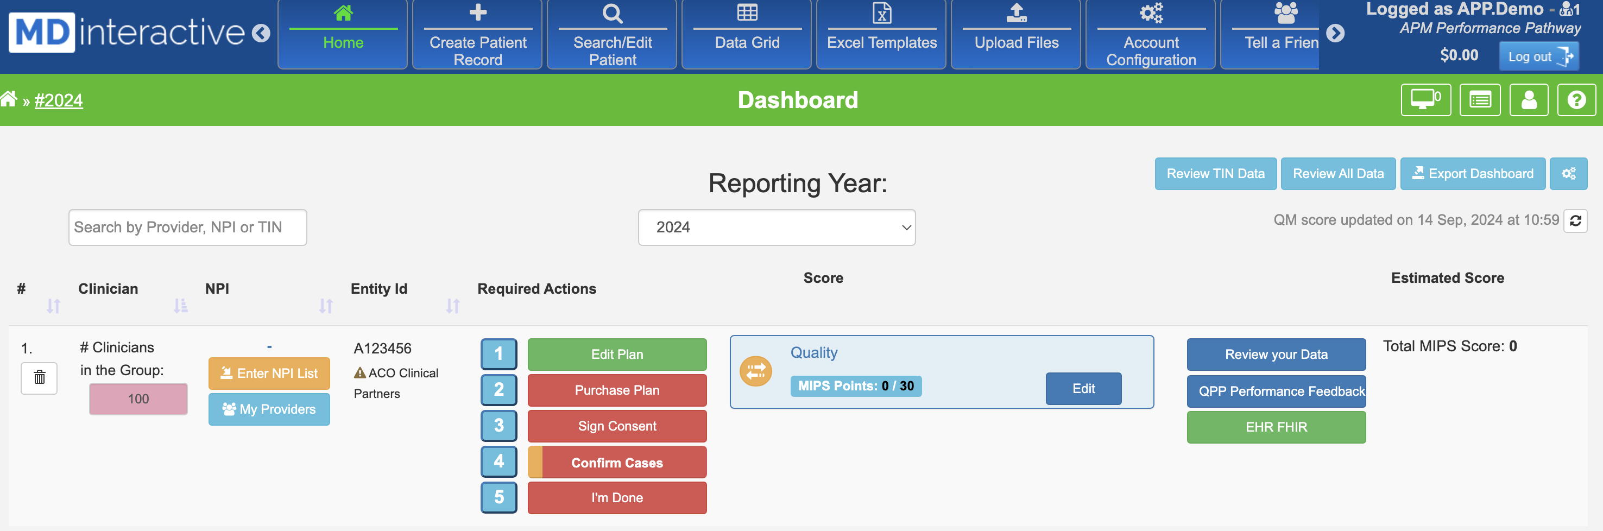This screenshot has width=1603, height=531.
Task: Open the user profile icon in green bar
Action: [x=1528, y=100]
